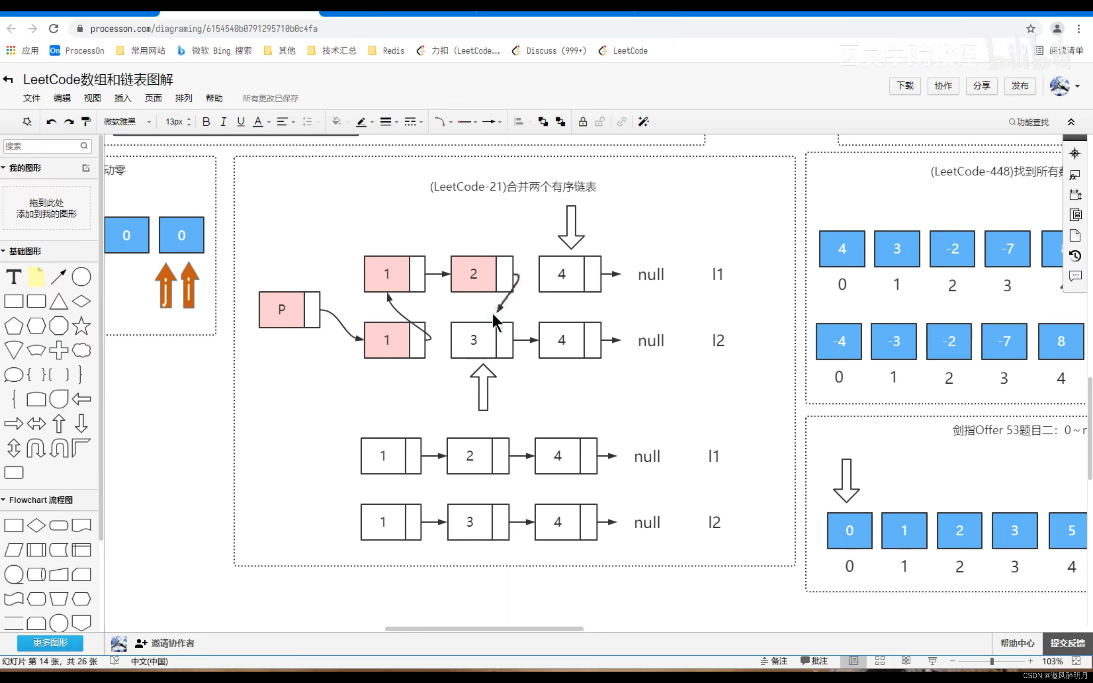Collapse the Flowchart 流程图 section
Image resolution: width=1093 pixels, height=683 pixels.
41,500
